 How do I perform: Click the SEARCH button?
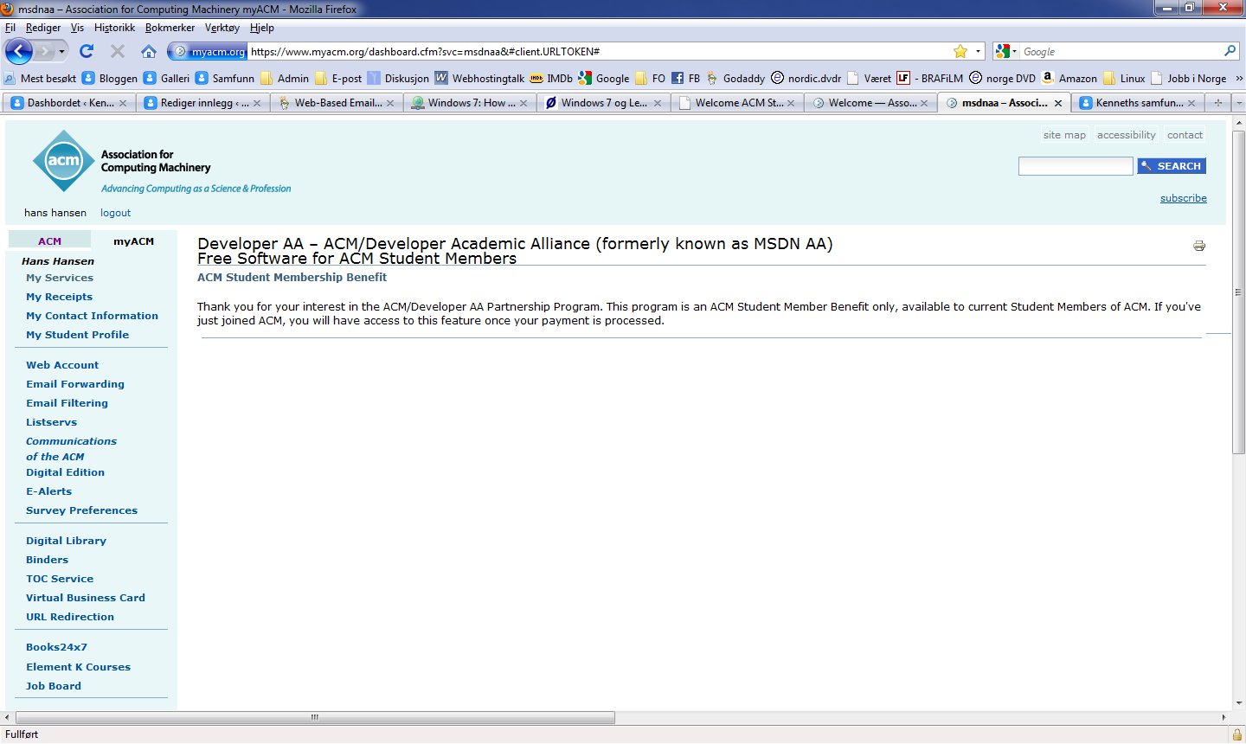click(1172, 166)
